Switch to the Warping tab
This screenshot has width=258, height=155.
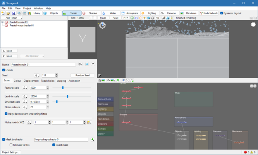coord(61,81)
